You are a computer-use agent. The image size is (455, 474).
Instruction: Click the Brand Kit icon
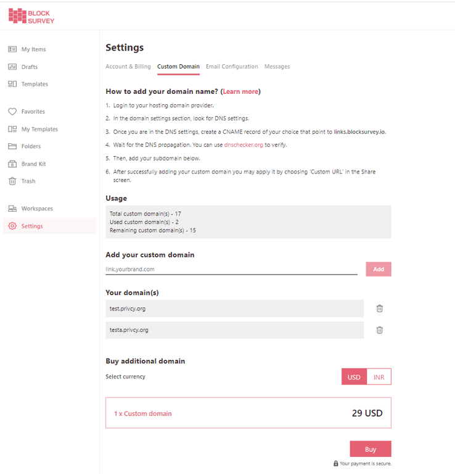tap(12, 164)
